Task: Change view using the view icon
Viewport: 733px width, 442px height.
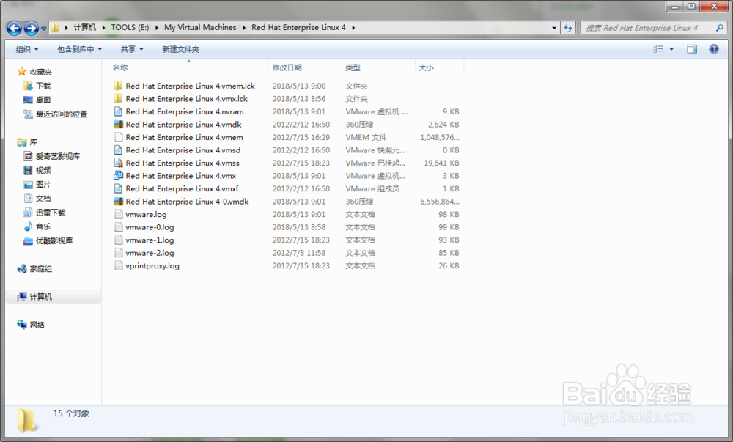Action: [658, 49]
